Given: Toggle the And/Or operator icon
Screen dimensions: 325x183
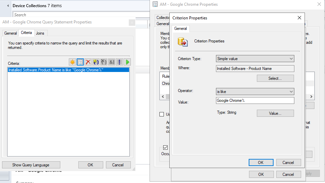Looking at the screenshot, I should 111,62.
